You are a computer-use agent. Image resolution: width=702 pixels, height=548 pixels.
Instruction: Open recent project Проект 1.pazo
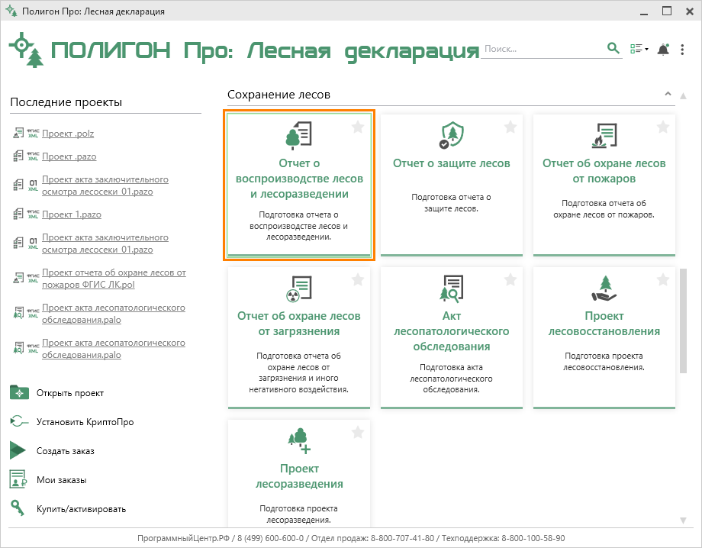(71, 214)
